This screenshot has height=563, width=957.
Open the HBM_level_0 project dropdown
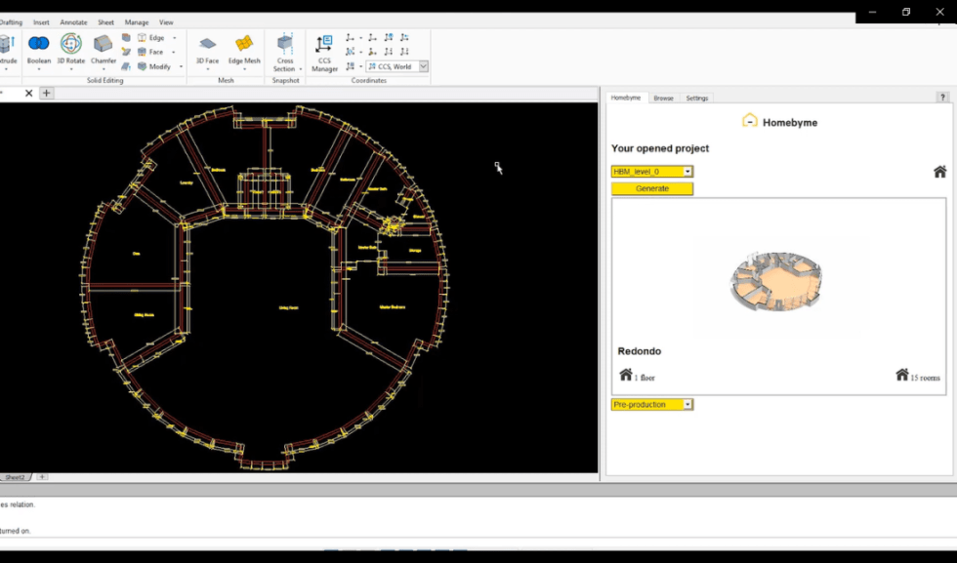coord(687,171)
